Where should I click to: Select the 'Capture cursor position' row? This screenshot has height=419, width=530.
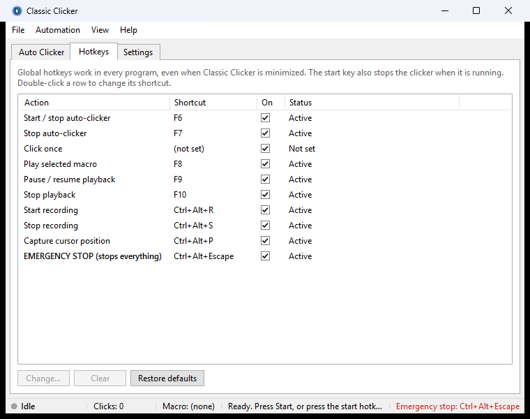[265, 241]
